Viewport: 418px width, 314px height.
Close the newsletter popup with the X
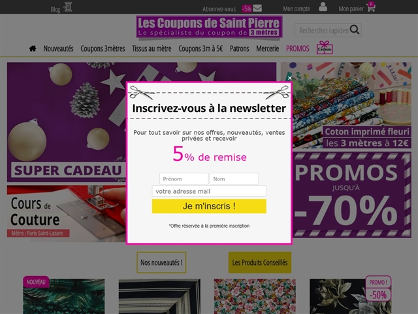pos(290,78)
